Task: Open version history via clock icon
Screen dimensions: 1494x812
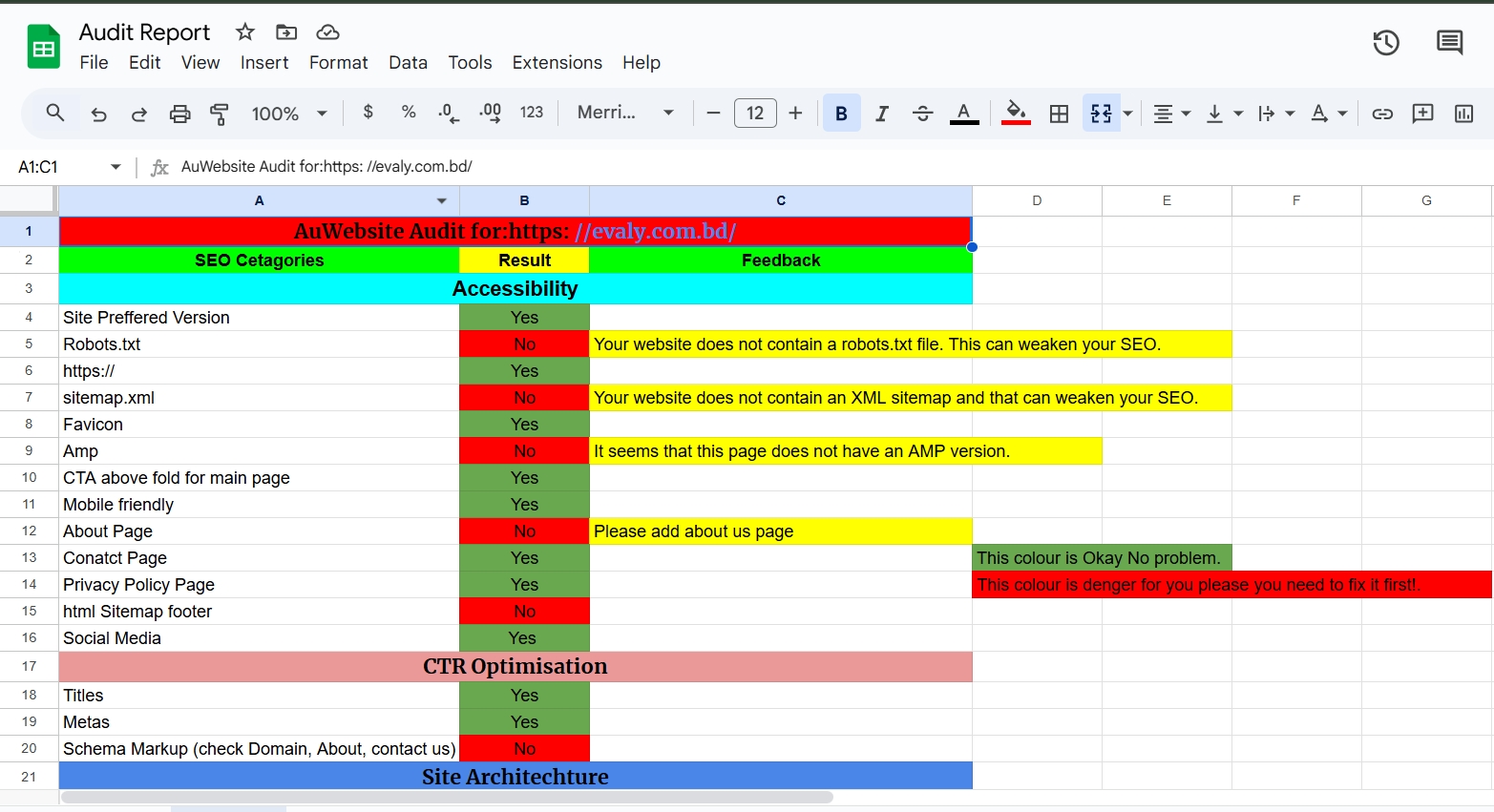Action: (1385, 43)
